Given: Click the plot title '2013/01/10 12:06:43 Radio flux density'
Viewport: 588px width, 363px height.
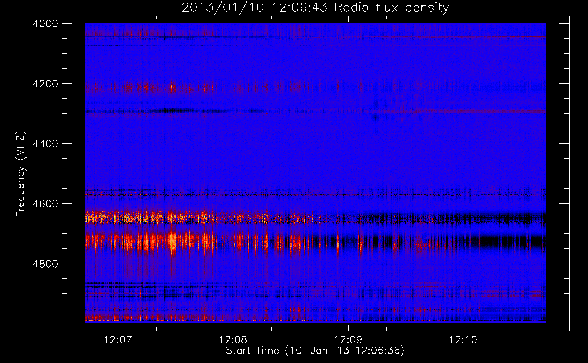Looking at the screenshot, I should (315, 8).
